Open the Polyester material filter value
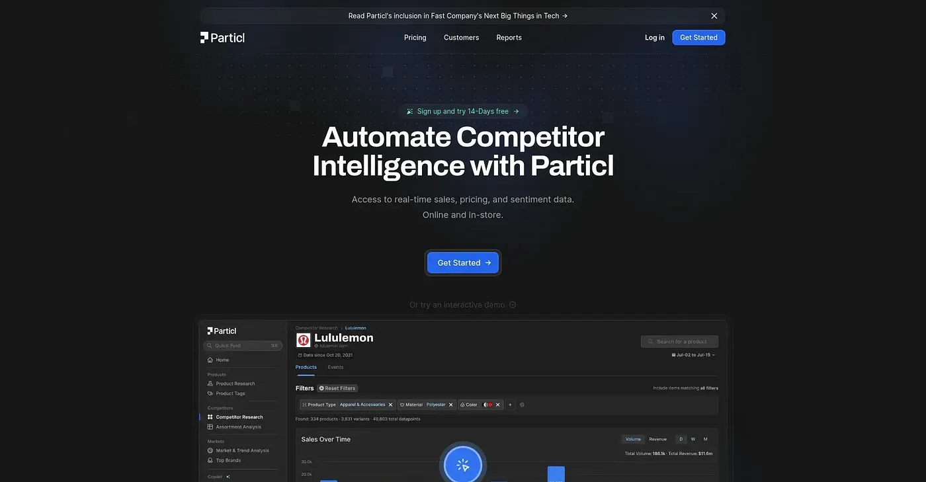 (436, 405)
